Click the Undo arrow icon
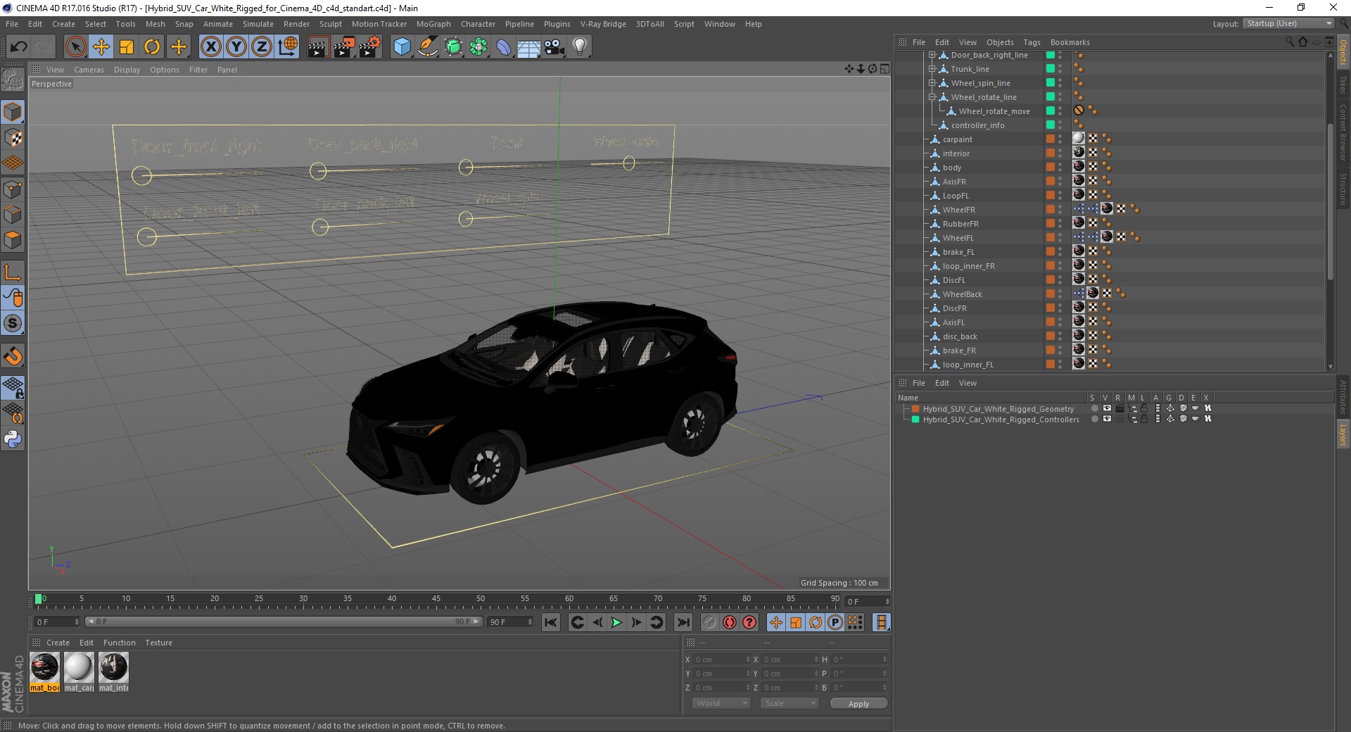 (19, 47)
